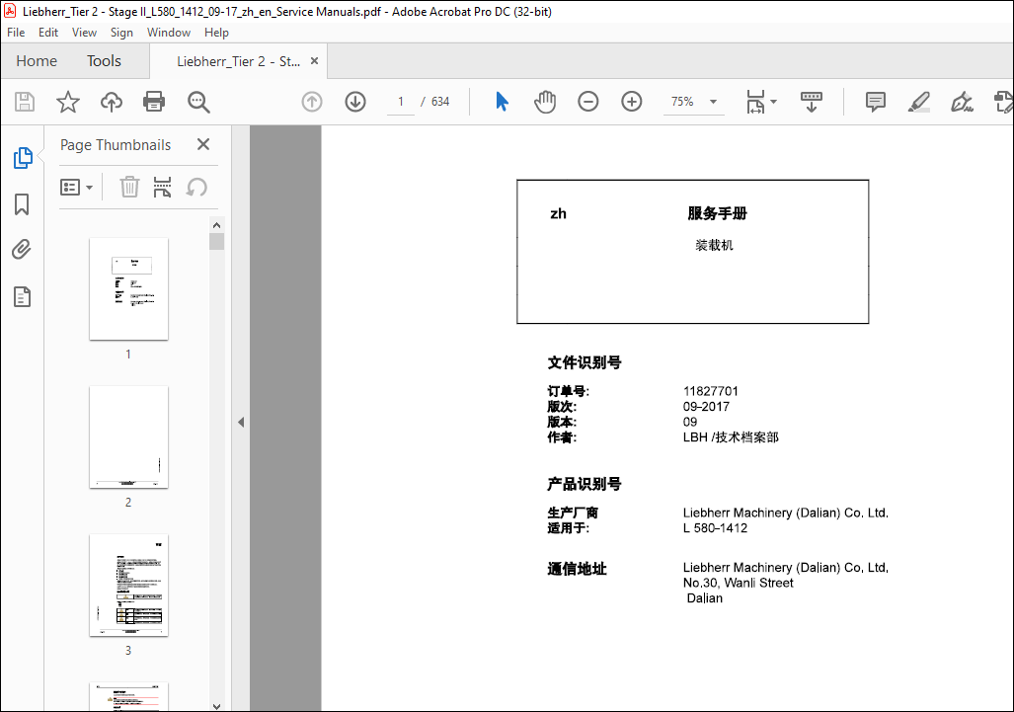Open the document layers/content sidebar icon
This screenshot has height=712, width=1014.
click(x=22, y=297)
